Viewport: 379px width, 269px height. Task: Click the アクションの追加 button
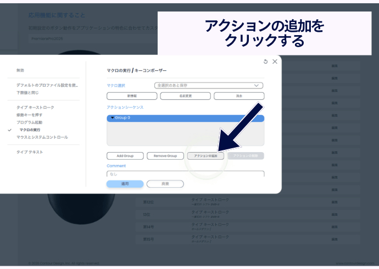(x=206, y=156)
